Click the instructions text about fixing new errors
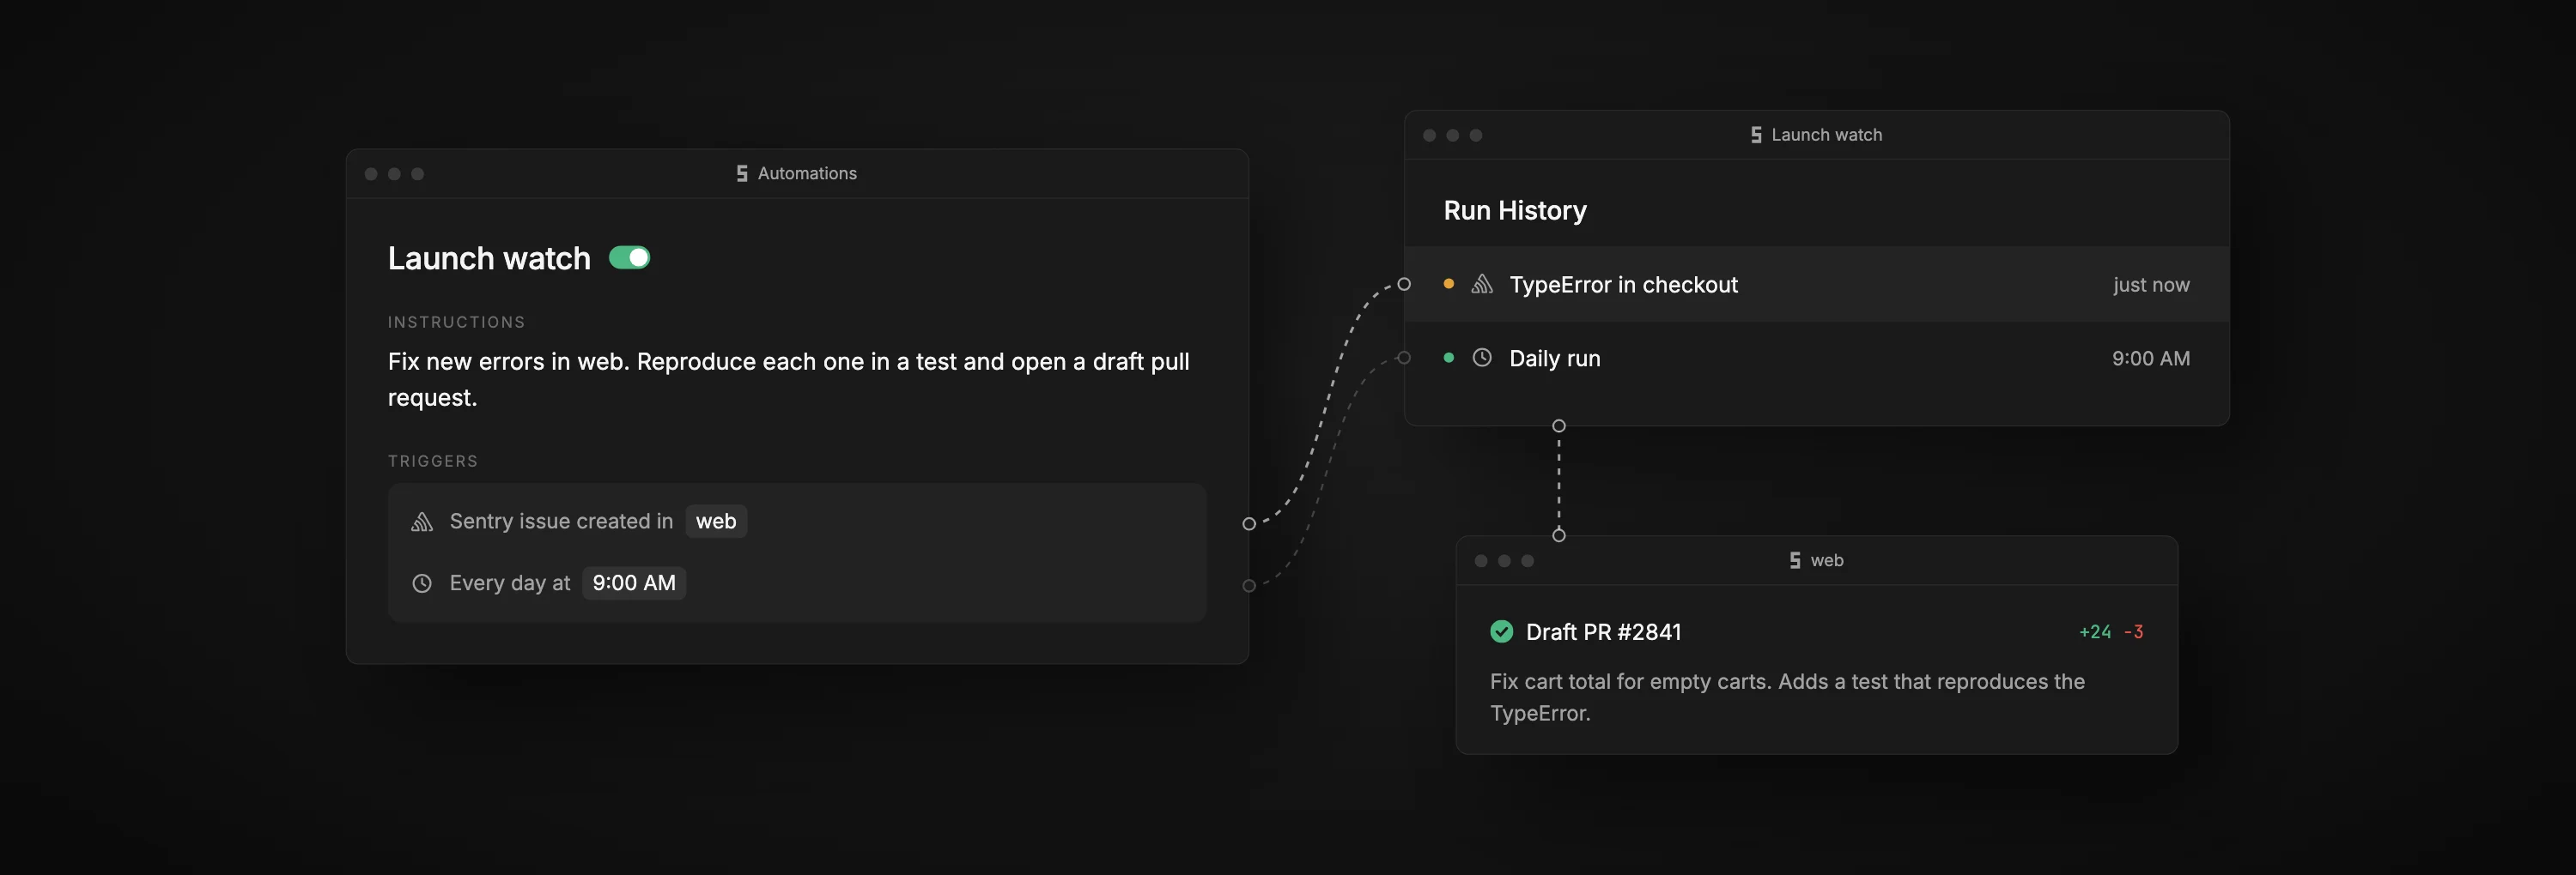Image resolution: width=2576 pixels, height=875 pixels. (788, 379)
